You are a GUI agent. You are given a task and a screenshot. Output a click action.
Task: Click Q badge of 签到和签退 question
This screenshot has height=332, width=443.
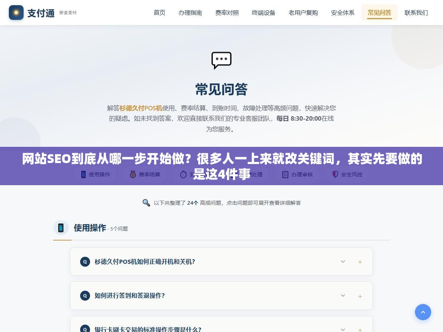coord(85,295)
